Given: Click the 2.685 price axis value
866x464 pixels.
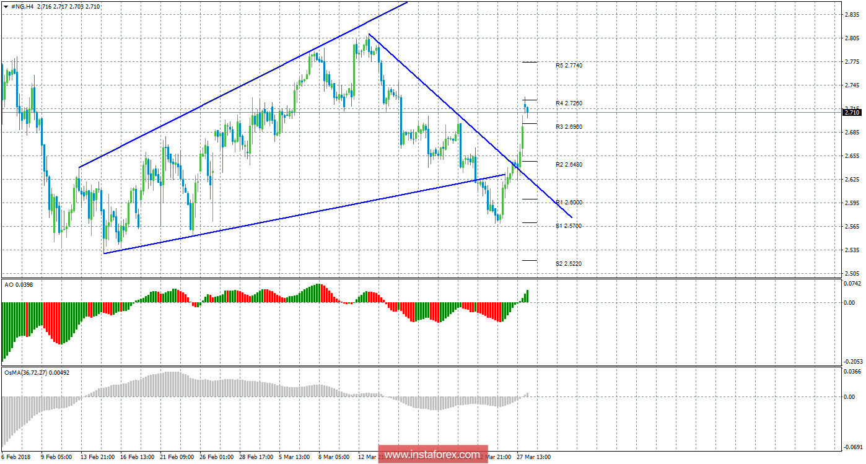Looking at the screenshot, I should click(852, 132).
